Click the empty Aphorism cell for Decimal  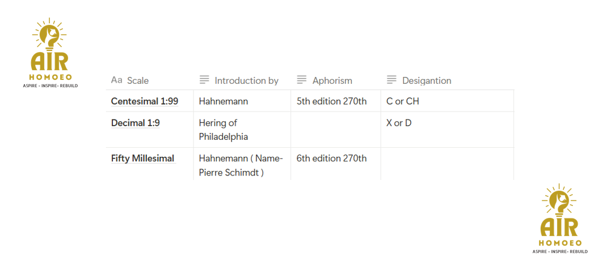(x=335, y=130)
